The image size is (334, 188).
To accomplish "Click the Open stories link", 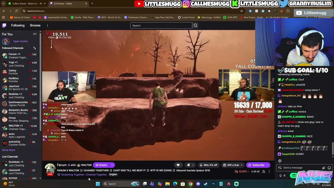I will pyautogui.click(x=20, y=41).
